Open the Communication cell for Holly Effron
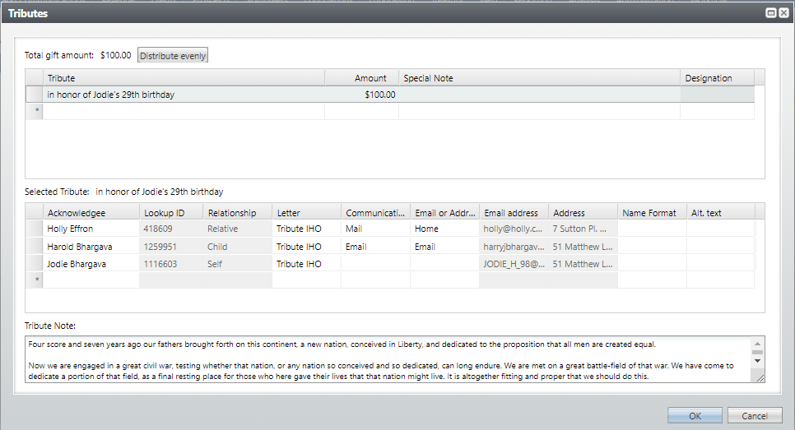The width and height of the screenshot is (795, 430). pyautogui.click(x=375, y=229)
